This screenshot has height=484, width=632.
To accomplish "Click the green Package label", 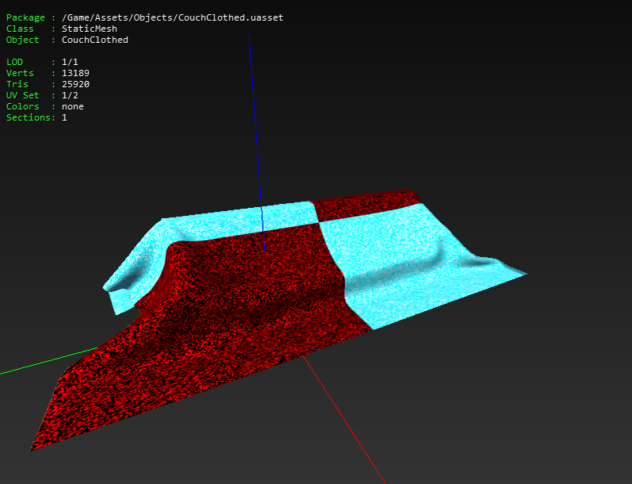I will (x=25, y=17).
